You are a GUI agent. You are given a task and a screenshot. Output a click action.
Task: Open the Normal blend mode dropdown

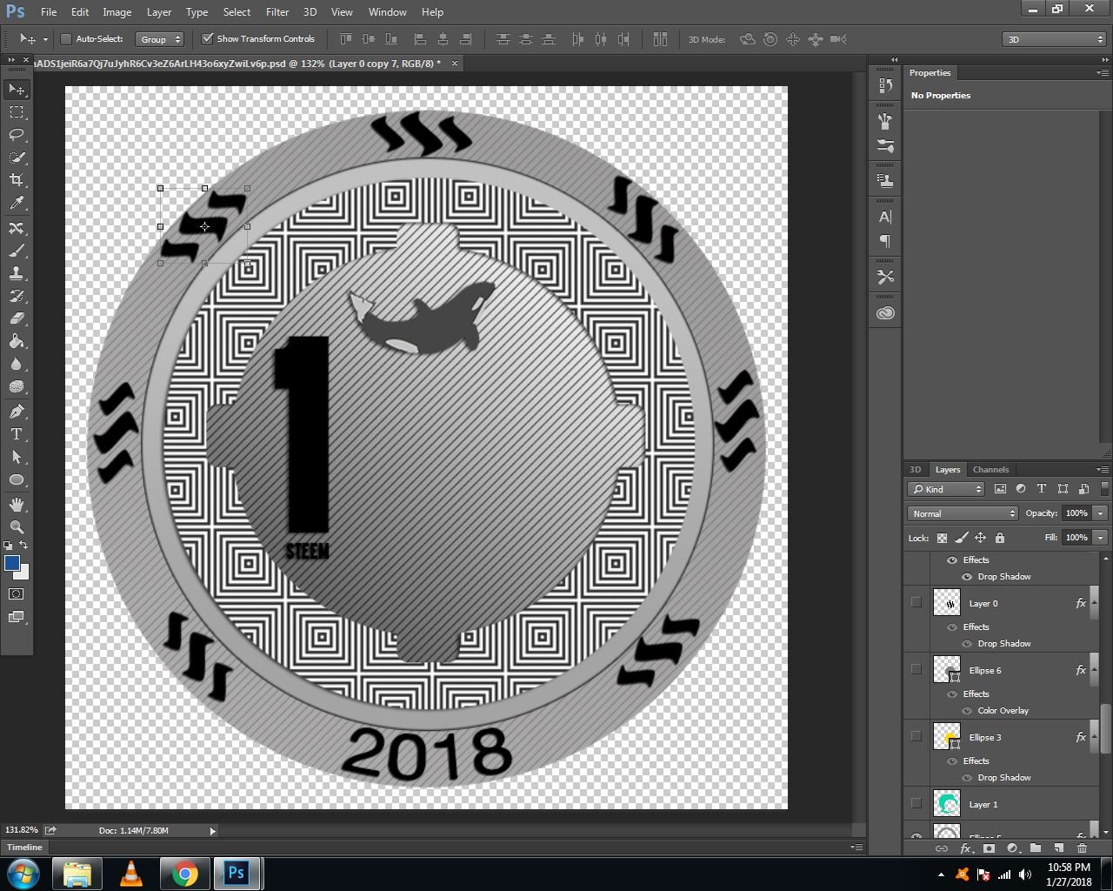coord(962,513)
